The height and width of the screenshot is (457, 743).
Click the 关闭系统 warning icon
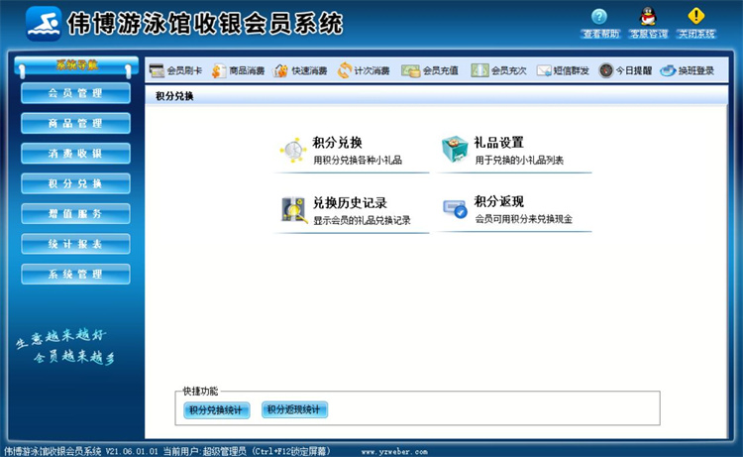pyautogui.click(x=696, y=16)
